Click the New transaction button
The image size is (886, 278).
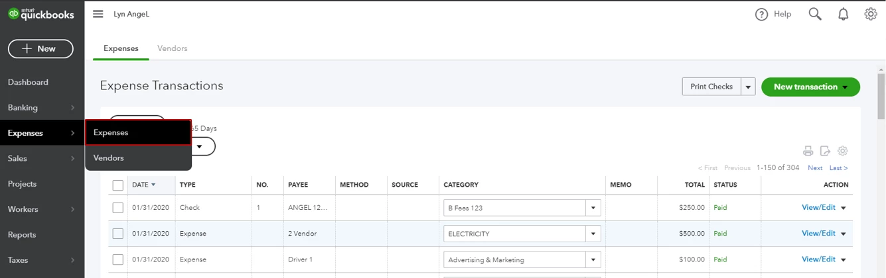pos(810,87)
